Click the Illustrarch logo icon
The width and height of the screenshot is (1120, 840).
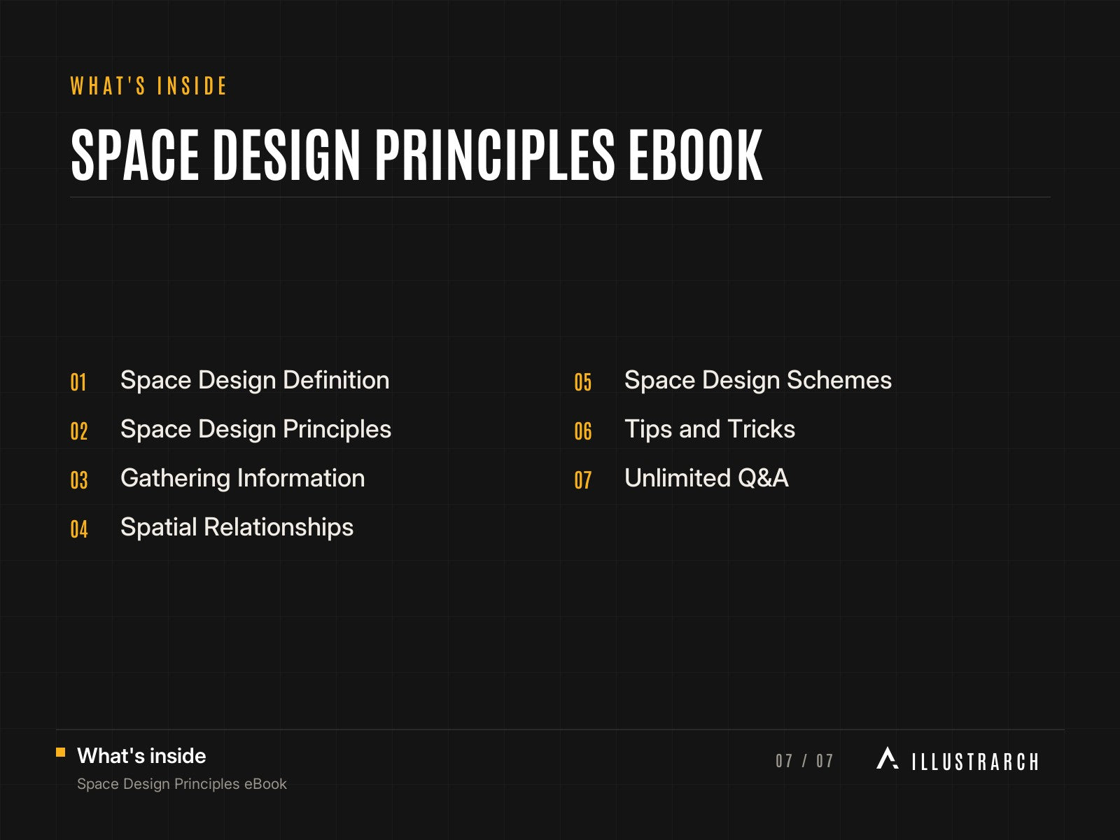[x=887, y=758]
